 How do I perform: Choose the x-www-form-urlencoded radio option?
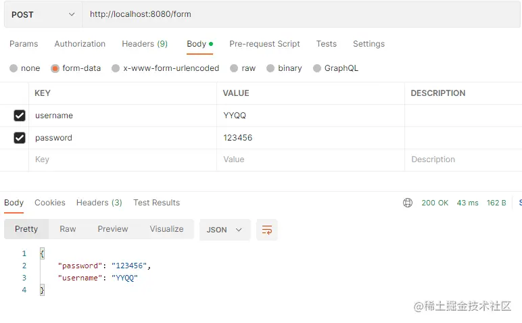tap(116, 68)
